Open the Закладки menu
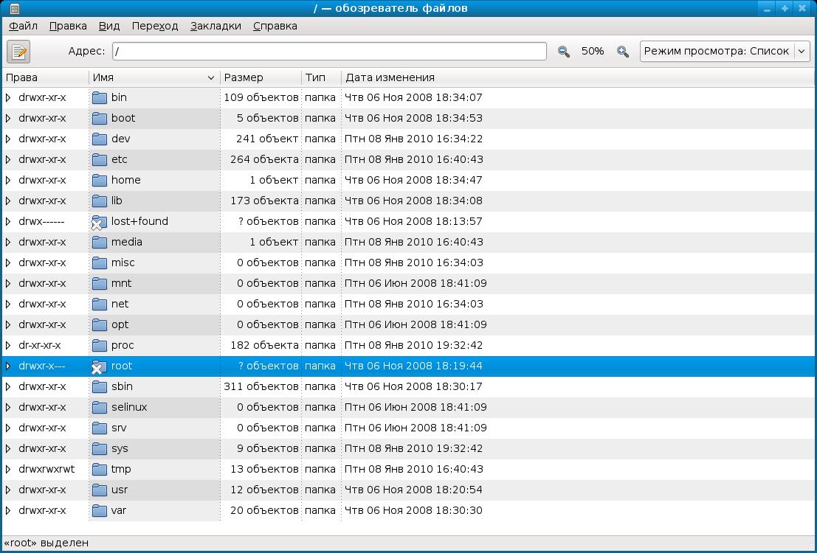Viewport: 817px width, 553px height. (x=216, y=26)
